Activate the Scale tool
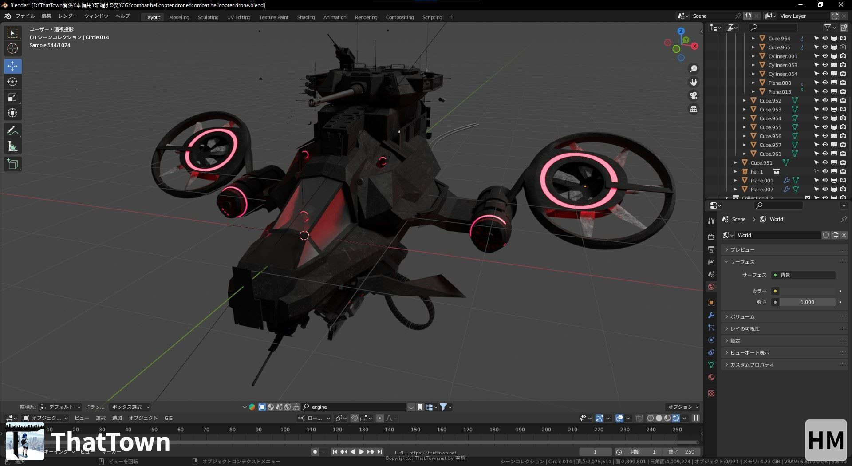This screenshot has height=466, width=852. (x=13, y=97)
